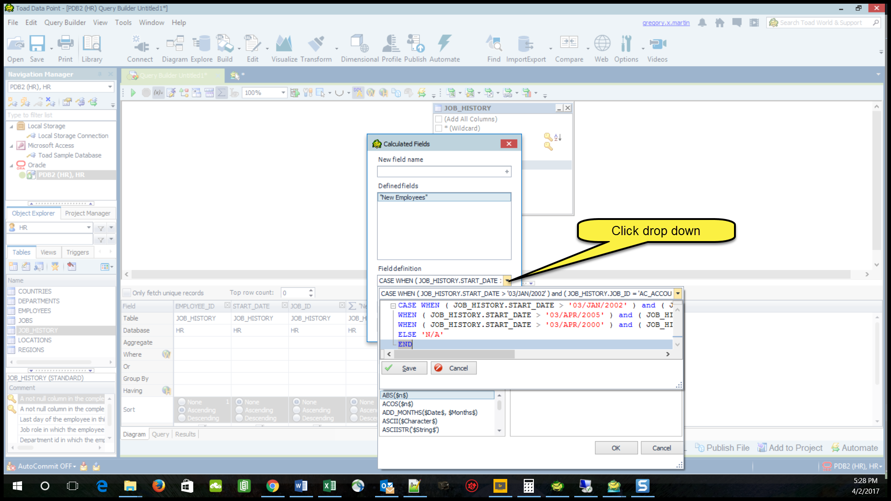The height and width of the screenshot is (501, 891).
Task: Open the Find tool
Action: [494, 49]
